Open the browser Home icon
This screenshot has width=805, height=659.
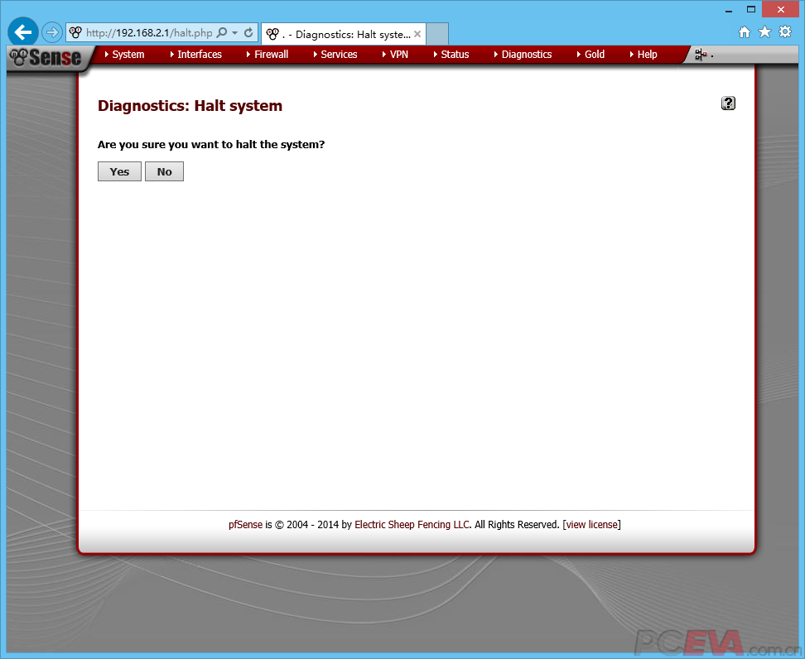click(x=745, y=32)
